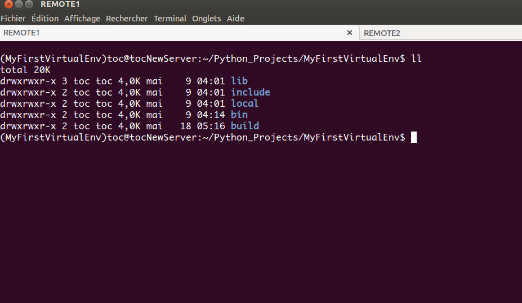Open the Édition menu

point(45,19)
